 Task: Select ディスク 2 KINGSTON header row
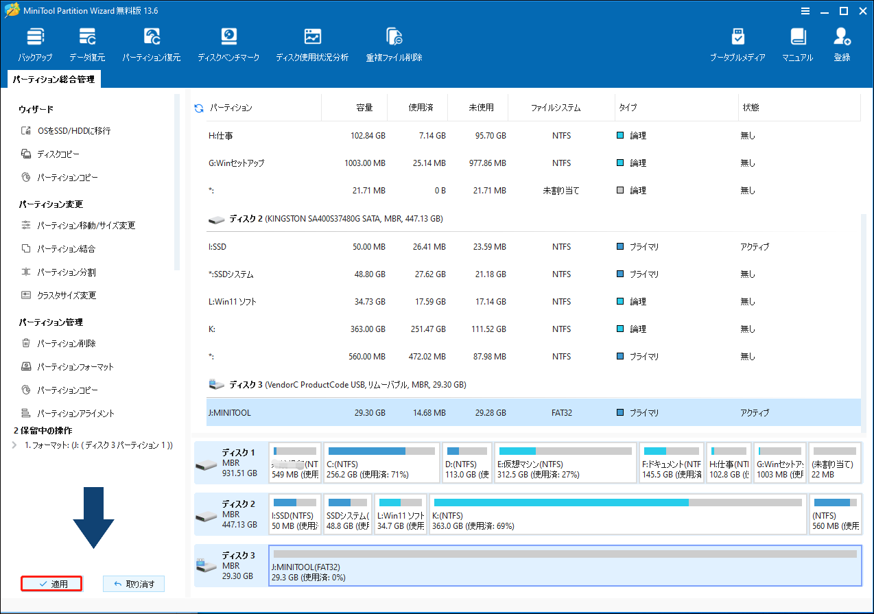[534, 219]
